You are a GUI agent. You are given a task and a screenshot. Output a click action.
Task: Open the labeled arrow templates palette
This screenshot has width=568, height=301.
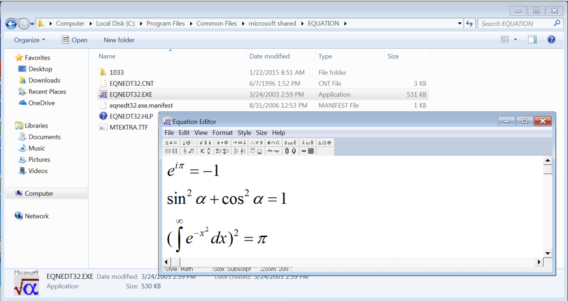coord(274,151)
